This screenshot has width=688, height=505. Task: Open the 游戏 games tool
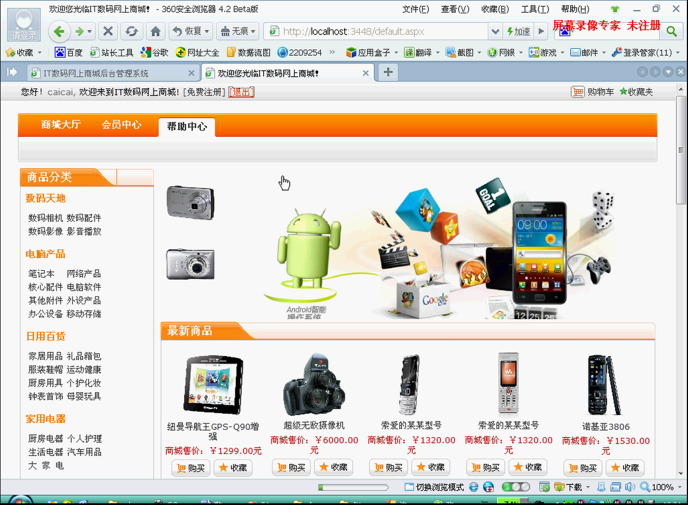pos(543,52)
